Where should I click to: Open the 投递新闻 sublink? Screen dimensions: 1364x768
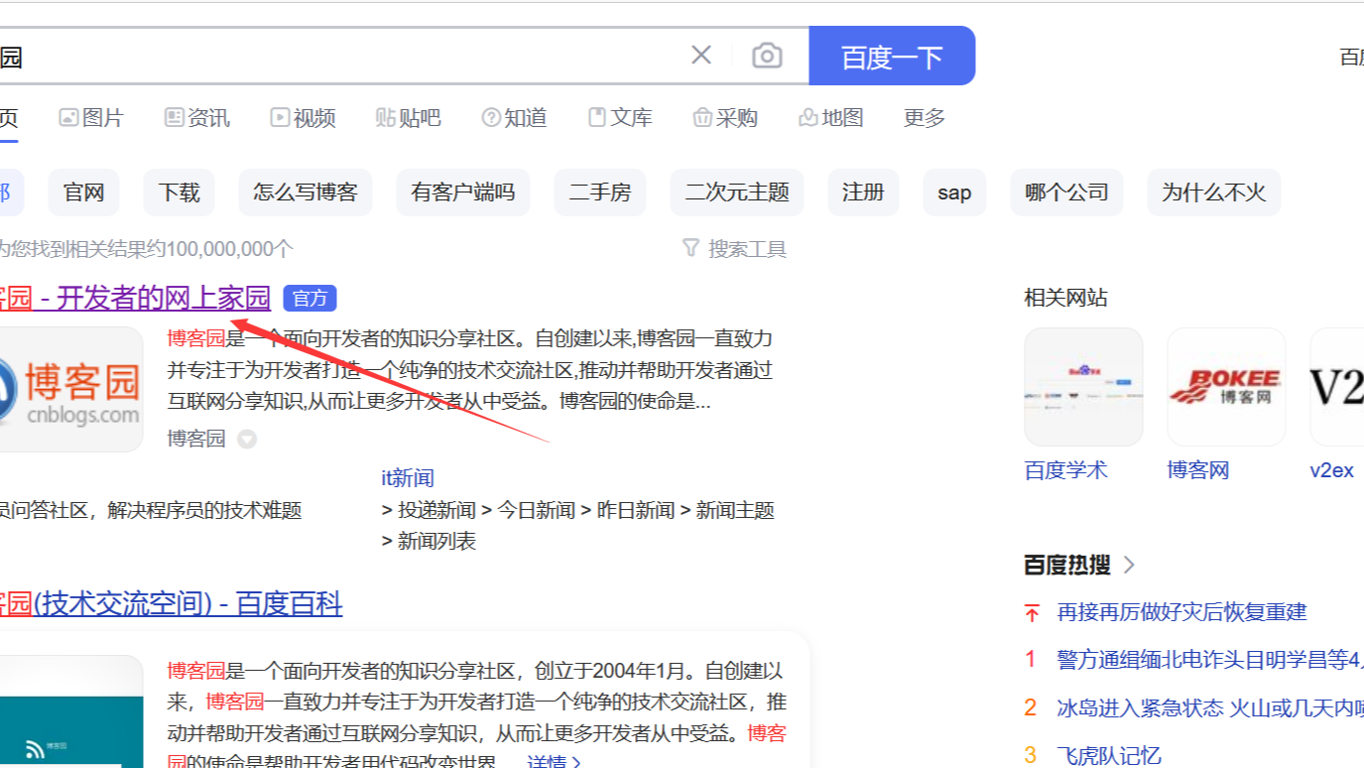click(436, 510)
